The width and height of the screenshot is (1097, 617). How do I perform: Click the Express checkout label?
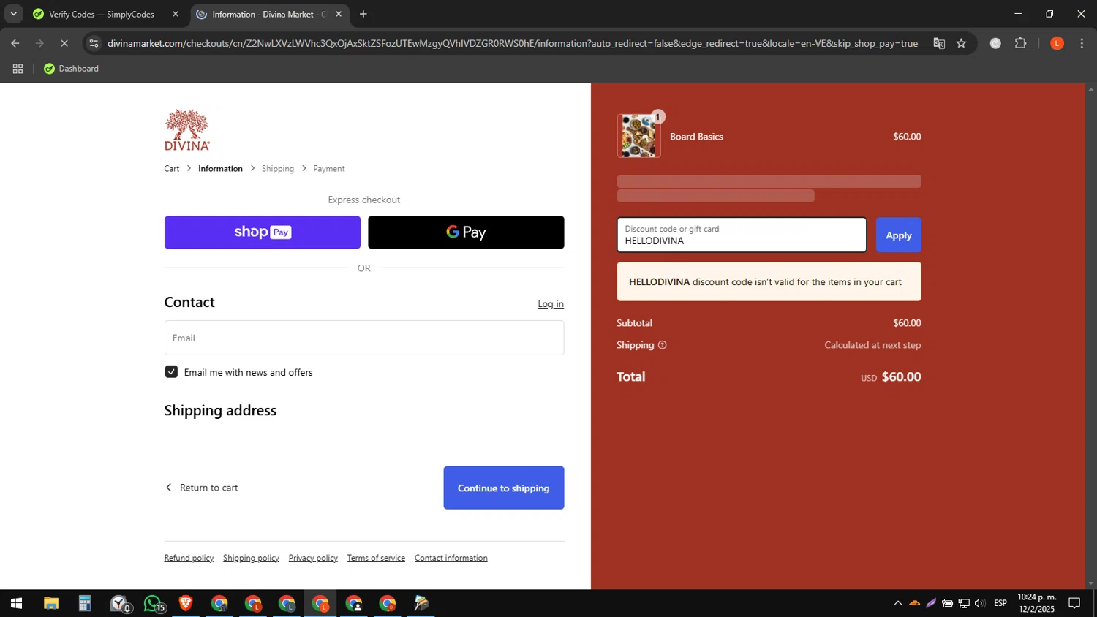(364, 200)
